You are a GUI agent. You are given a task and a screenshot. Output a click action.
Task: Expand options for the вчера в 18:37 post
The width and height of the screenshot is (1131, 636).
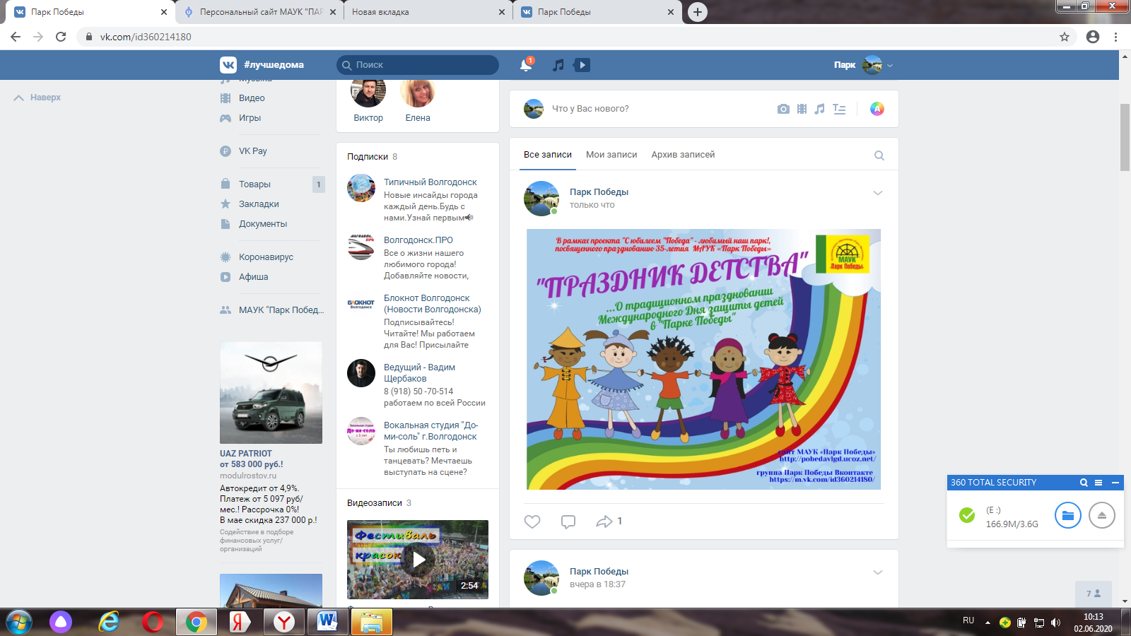click(878, 572)
